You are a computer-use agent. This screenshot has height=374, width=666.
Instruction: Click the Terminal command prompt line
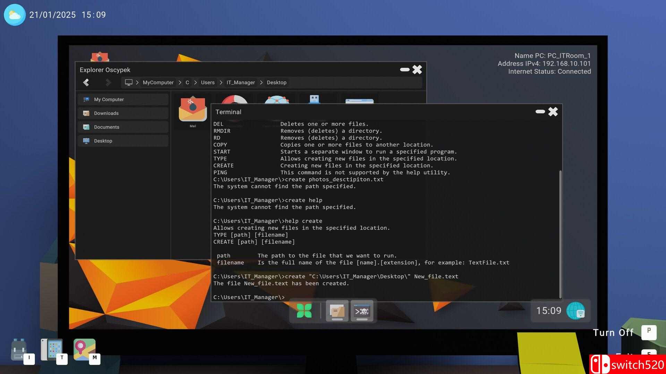347,297
